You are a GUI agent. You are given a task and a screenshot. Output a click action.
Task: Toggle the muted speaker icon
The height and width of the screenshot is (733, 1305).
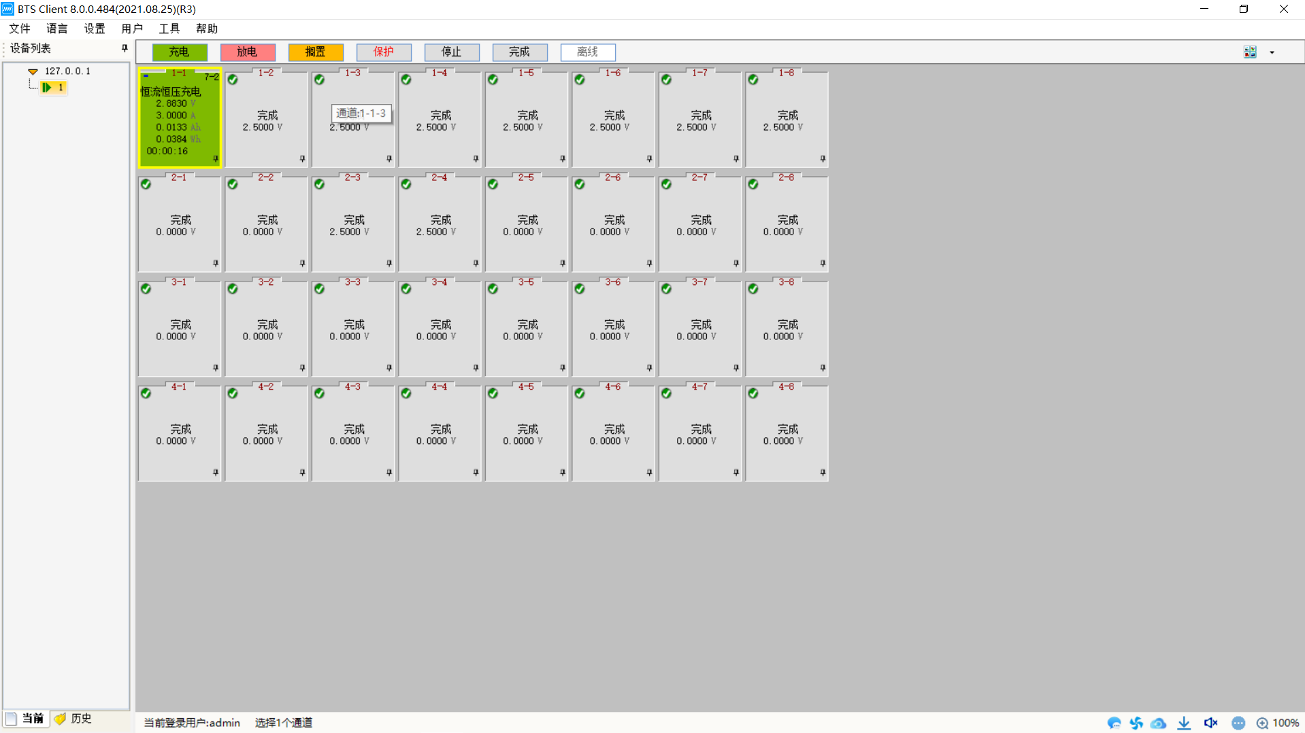click(1210, 723)
